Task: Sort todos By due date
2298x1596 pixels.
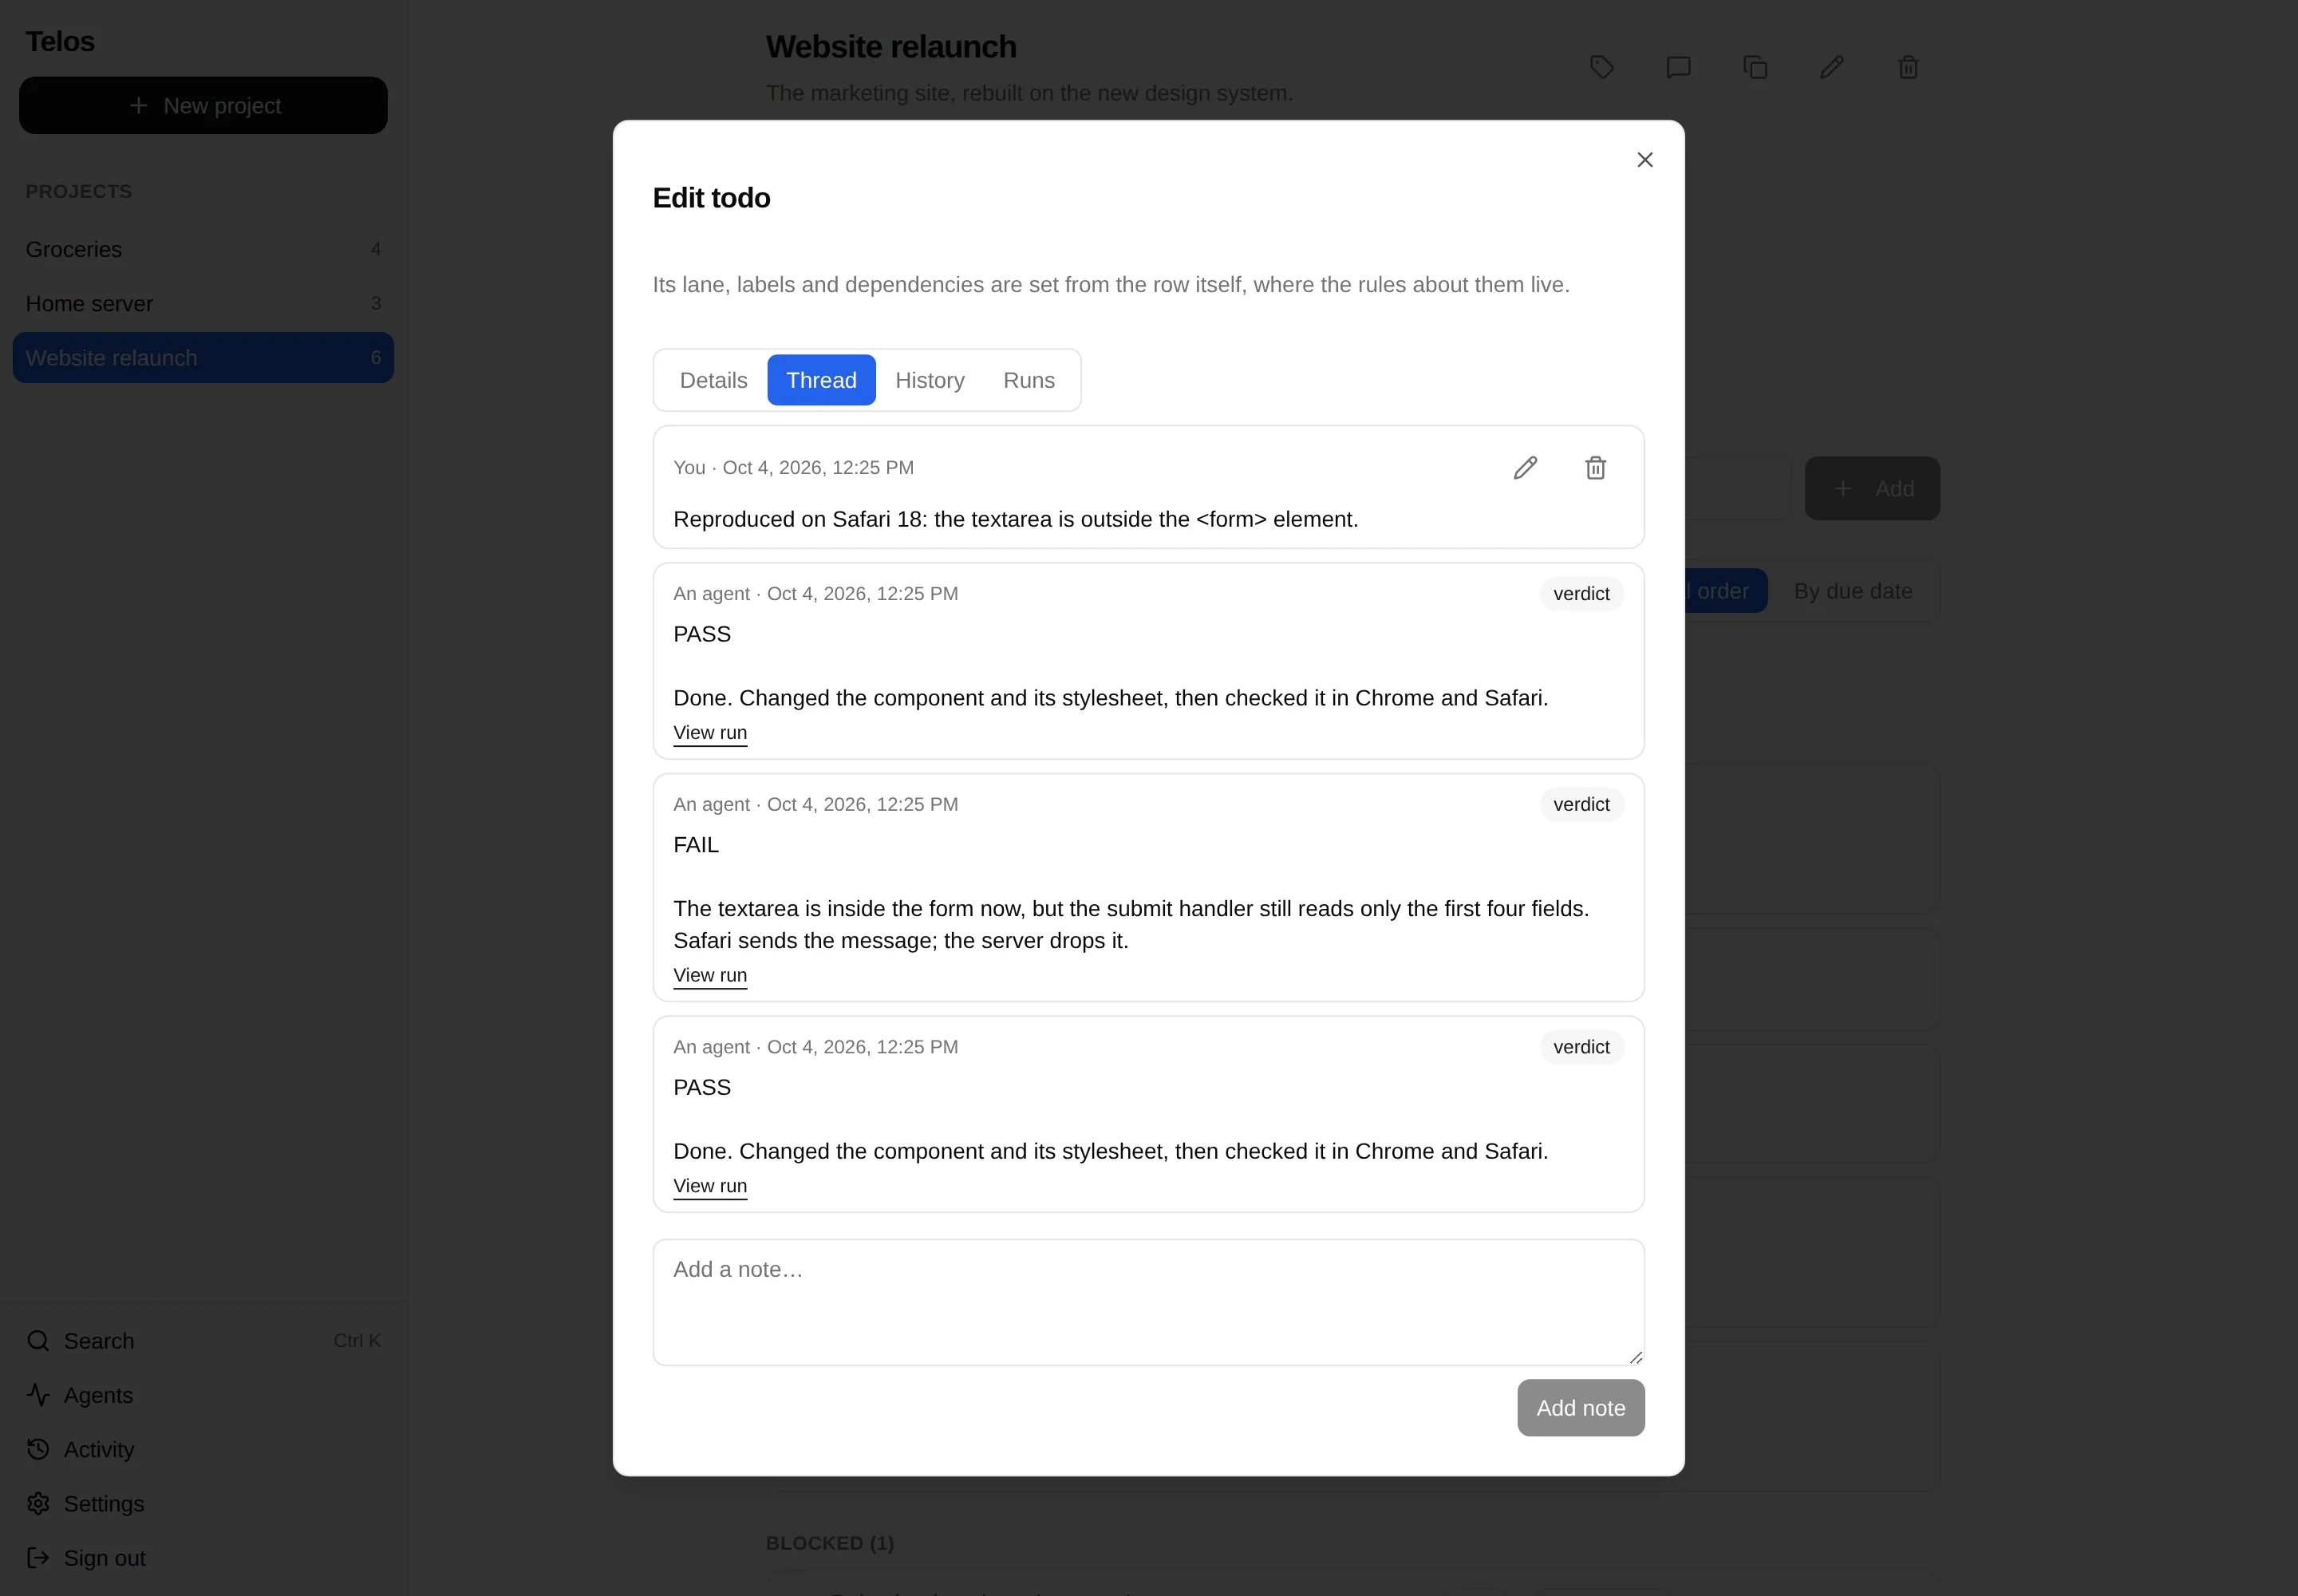Action: click(1852, 591)
